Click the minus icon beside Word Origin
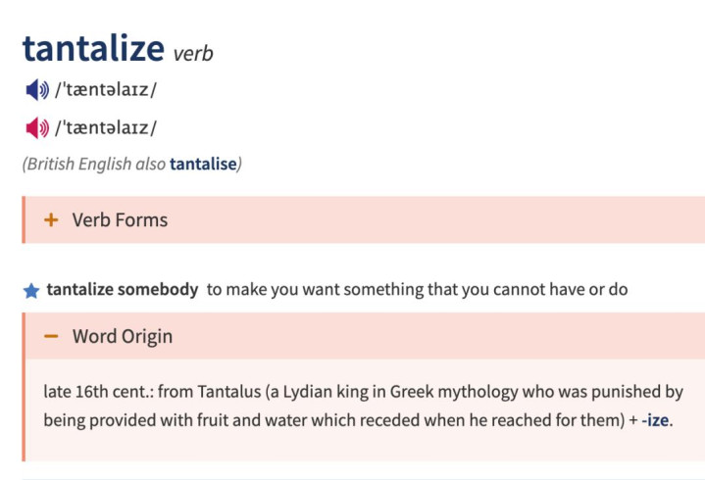The width and height of the screenshot is (705, 480). 51,337
